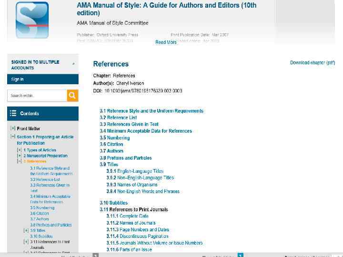Collapse the 3 References tree node
Viewport: 343px width, 257px height.
pyautogui.click(x=20, y=161)
